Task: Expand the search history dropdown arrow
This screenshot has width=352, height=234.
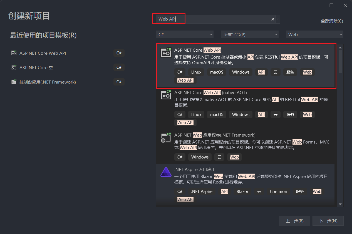Action: pyautogui.click(x=278, y=19)
